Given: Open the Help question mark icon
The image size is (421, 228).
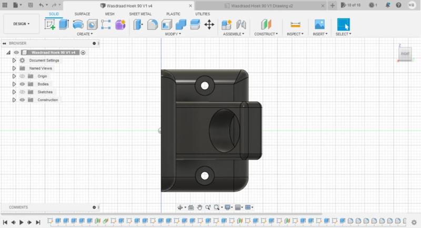Looking at the screenshot, I should pyautogui.click(x=398, y=5).
